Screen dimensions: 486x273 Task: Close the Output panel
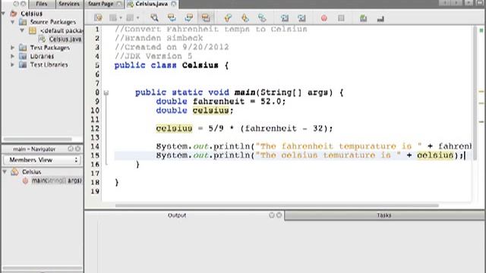(x=279, y=215)
